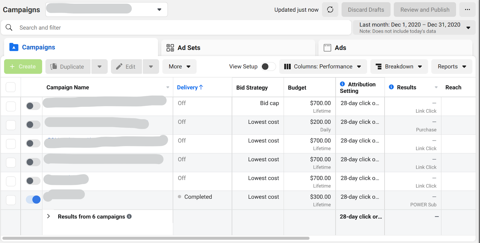Screen dimensions: 480x243
Task: Click the green Create button
Action: coord(23,67)
